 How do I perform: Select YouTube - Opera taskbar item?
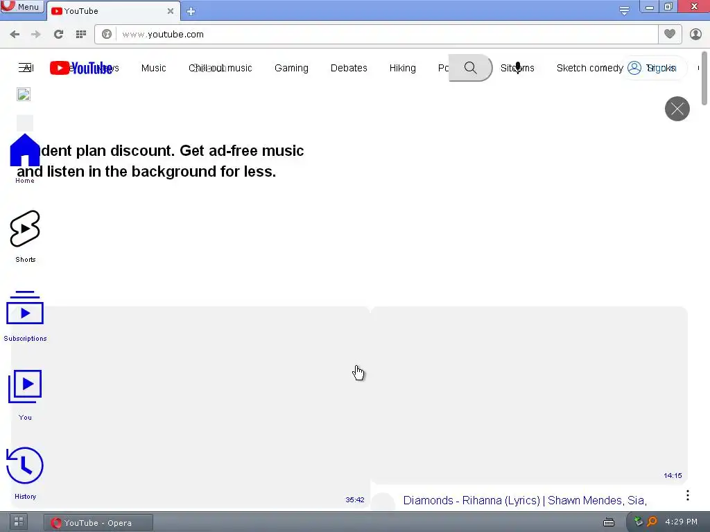click(x=98, y=523)
